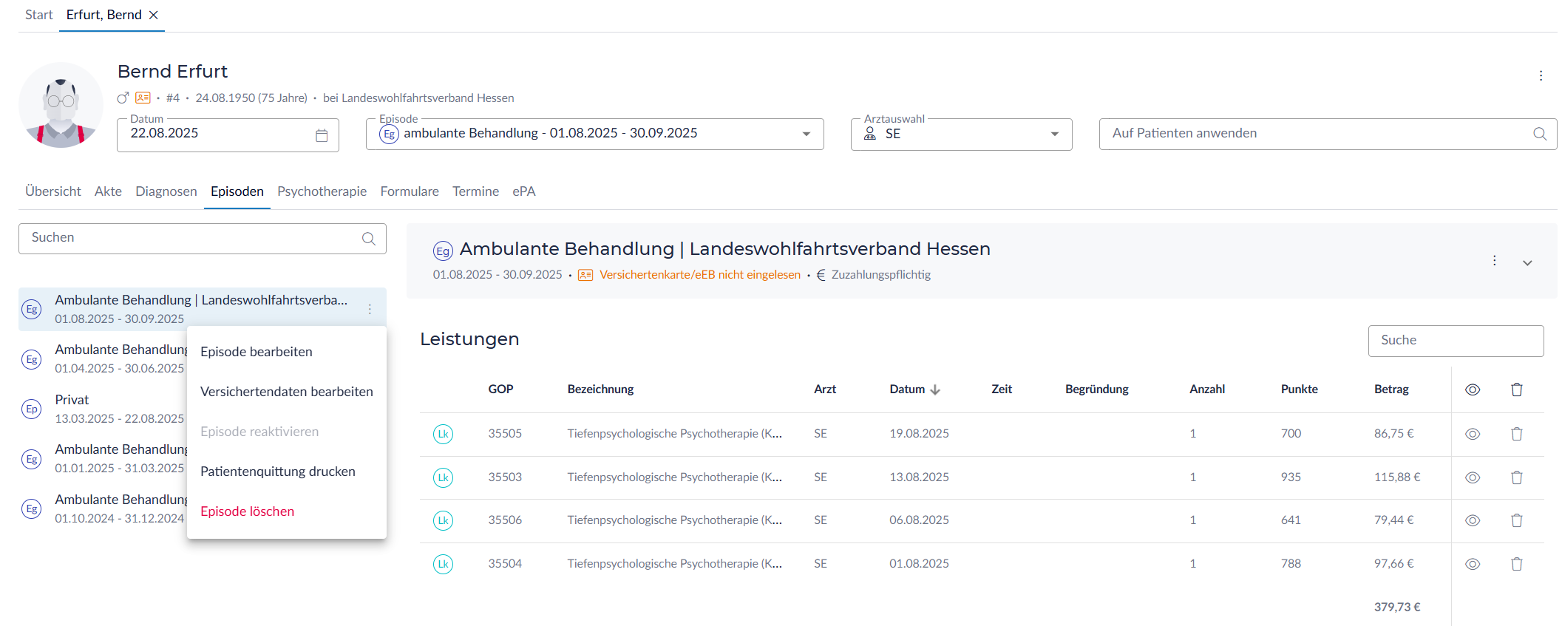Open three-dot menu in Ambulante Behandlung header
1562x626 pixels.
pyautogui.click(x=1494, y=261)
